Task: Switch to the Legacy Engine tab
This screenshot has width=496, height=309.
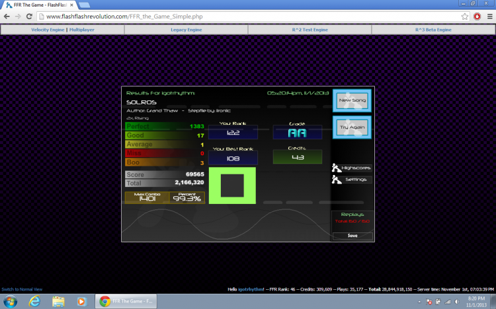Action: pos(186,30)
